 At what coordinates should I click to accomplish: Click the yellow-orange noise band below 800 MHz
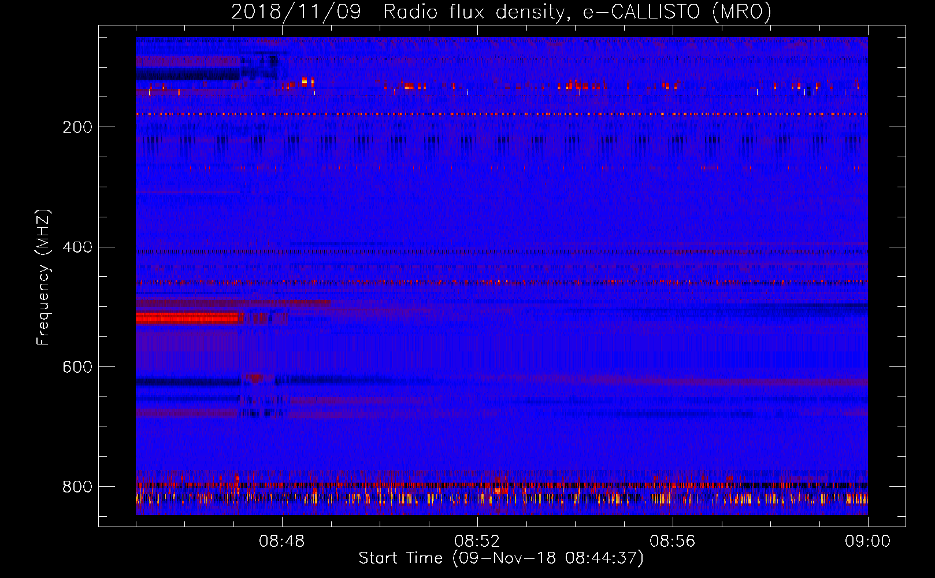pos(502,498)
